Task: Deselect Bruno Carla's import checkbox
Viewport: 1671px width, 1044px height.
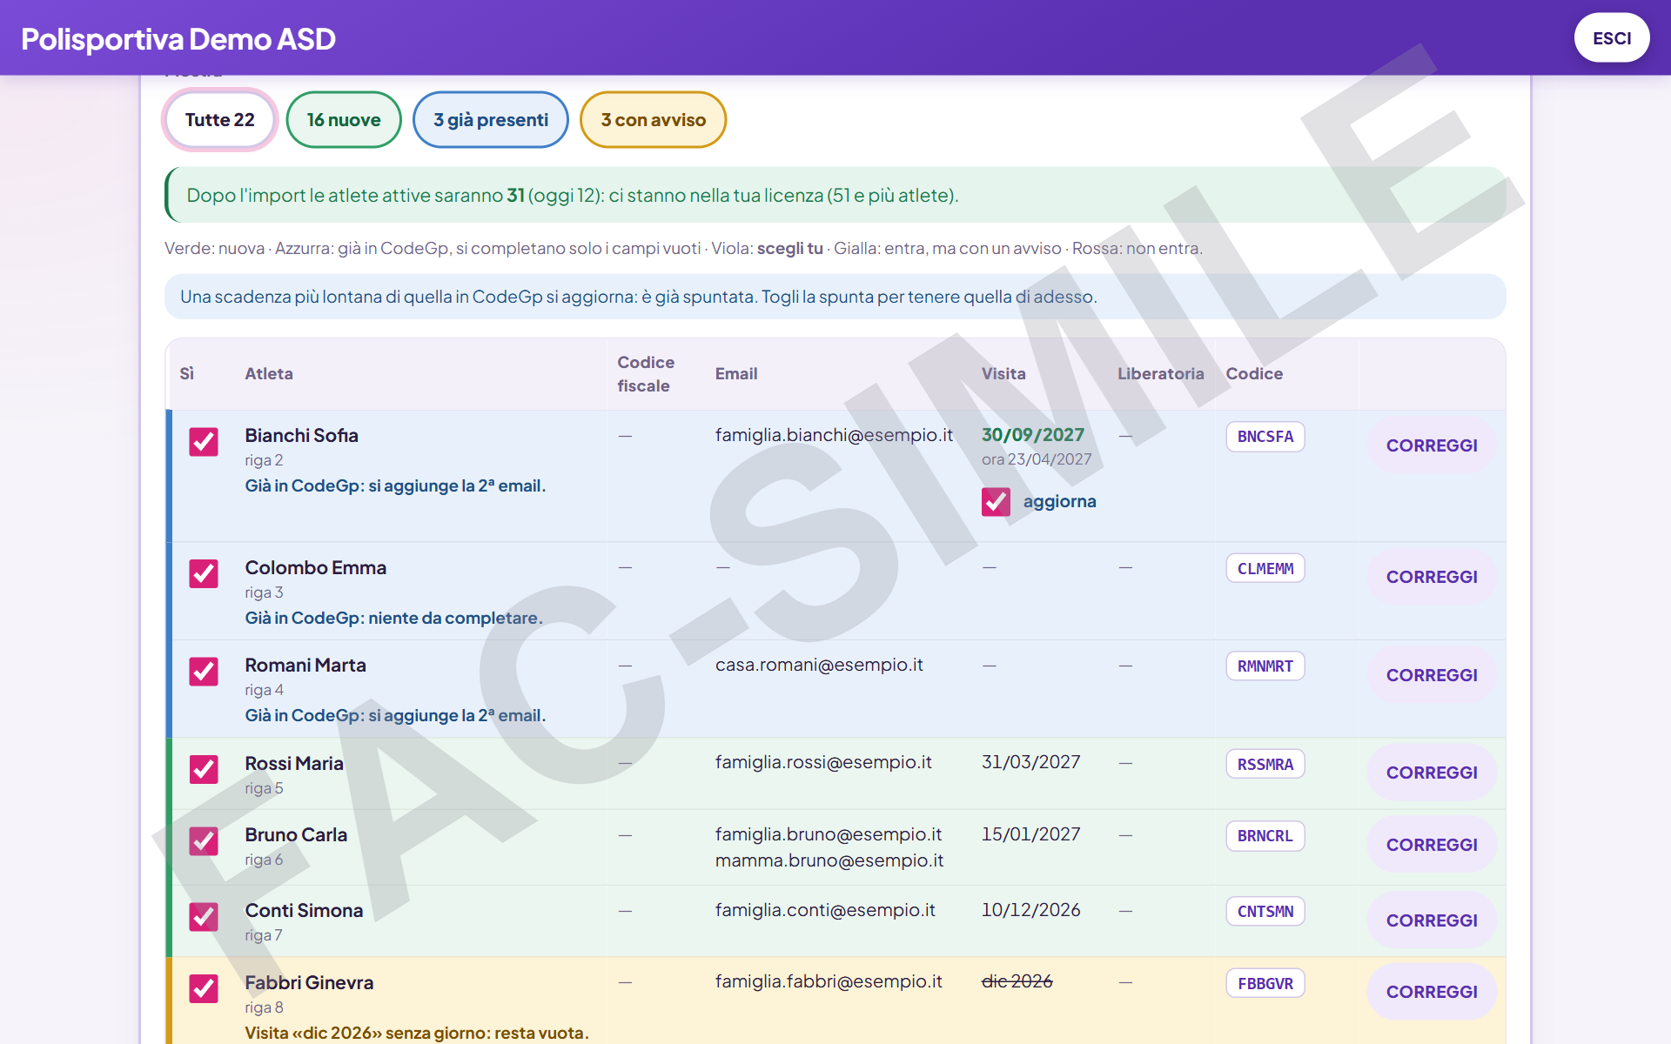Action: point(204,841)
